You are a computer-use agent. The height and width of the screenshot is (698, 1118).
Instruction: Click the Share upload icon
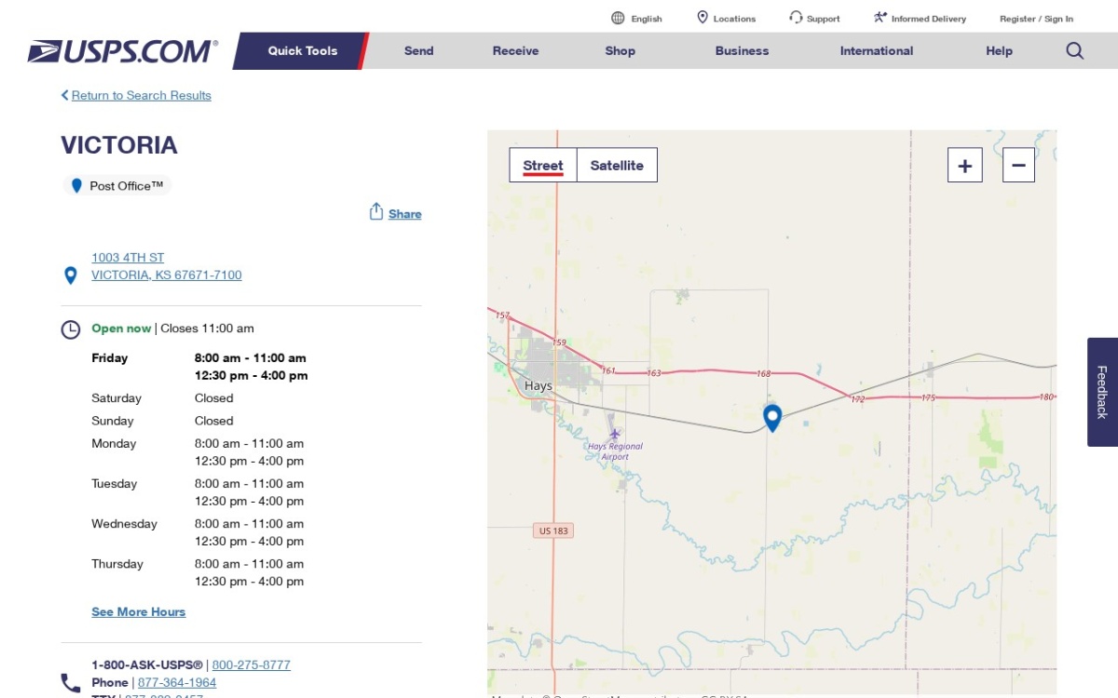pyautogui.click(x=376, y=211)
